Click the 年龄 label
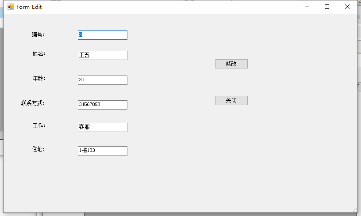 [x=39, y=79]
